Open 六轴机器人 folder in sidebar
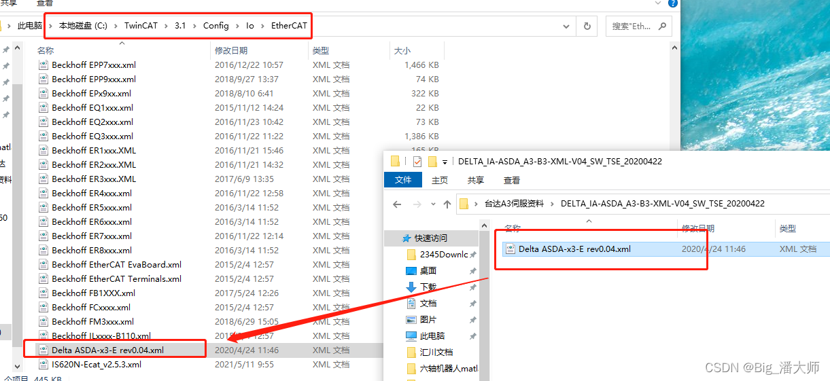 point(443,369)
